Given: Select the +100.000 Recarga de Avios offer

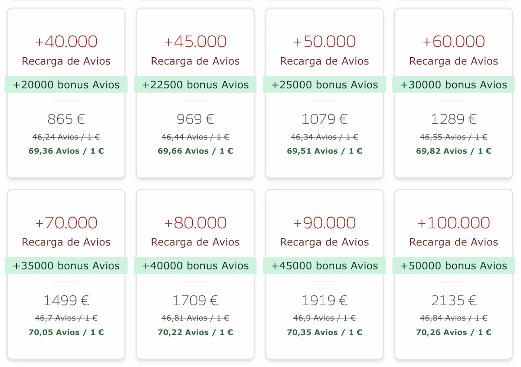Looking at the screenshot, I should coord(453,222).
